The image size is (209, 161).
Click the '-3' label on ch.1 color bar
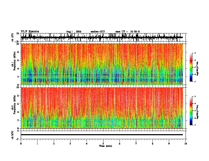coord(195,53)
